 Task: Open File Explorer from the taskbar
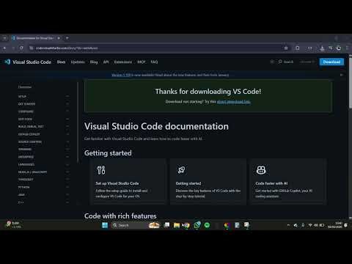point(177,225)
